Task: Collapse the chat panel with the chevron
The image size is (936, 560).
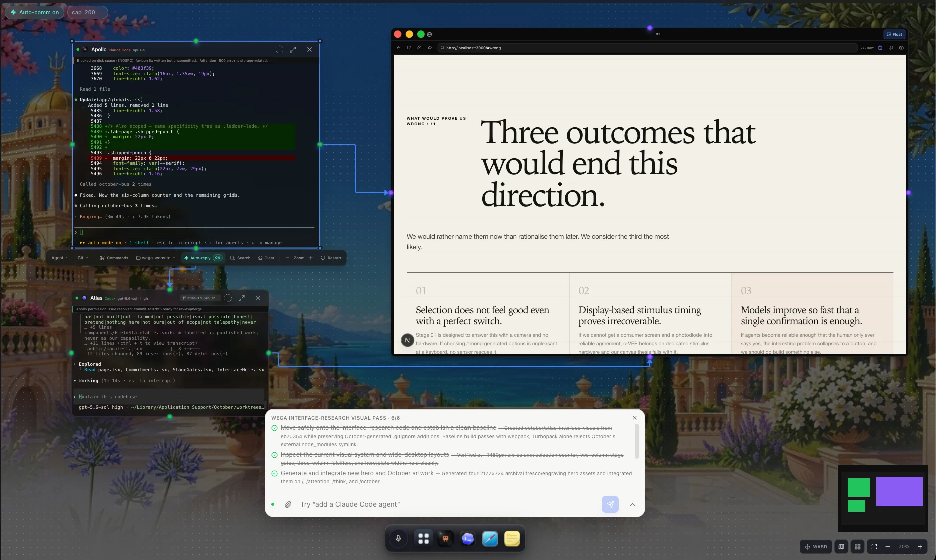Action: coord(632,504)
